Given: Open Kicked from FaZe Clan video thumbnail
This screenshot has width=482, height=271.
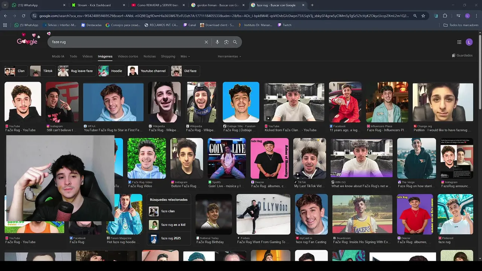Looking at the screenshot, I should tap(294, 102).
